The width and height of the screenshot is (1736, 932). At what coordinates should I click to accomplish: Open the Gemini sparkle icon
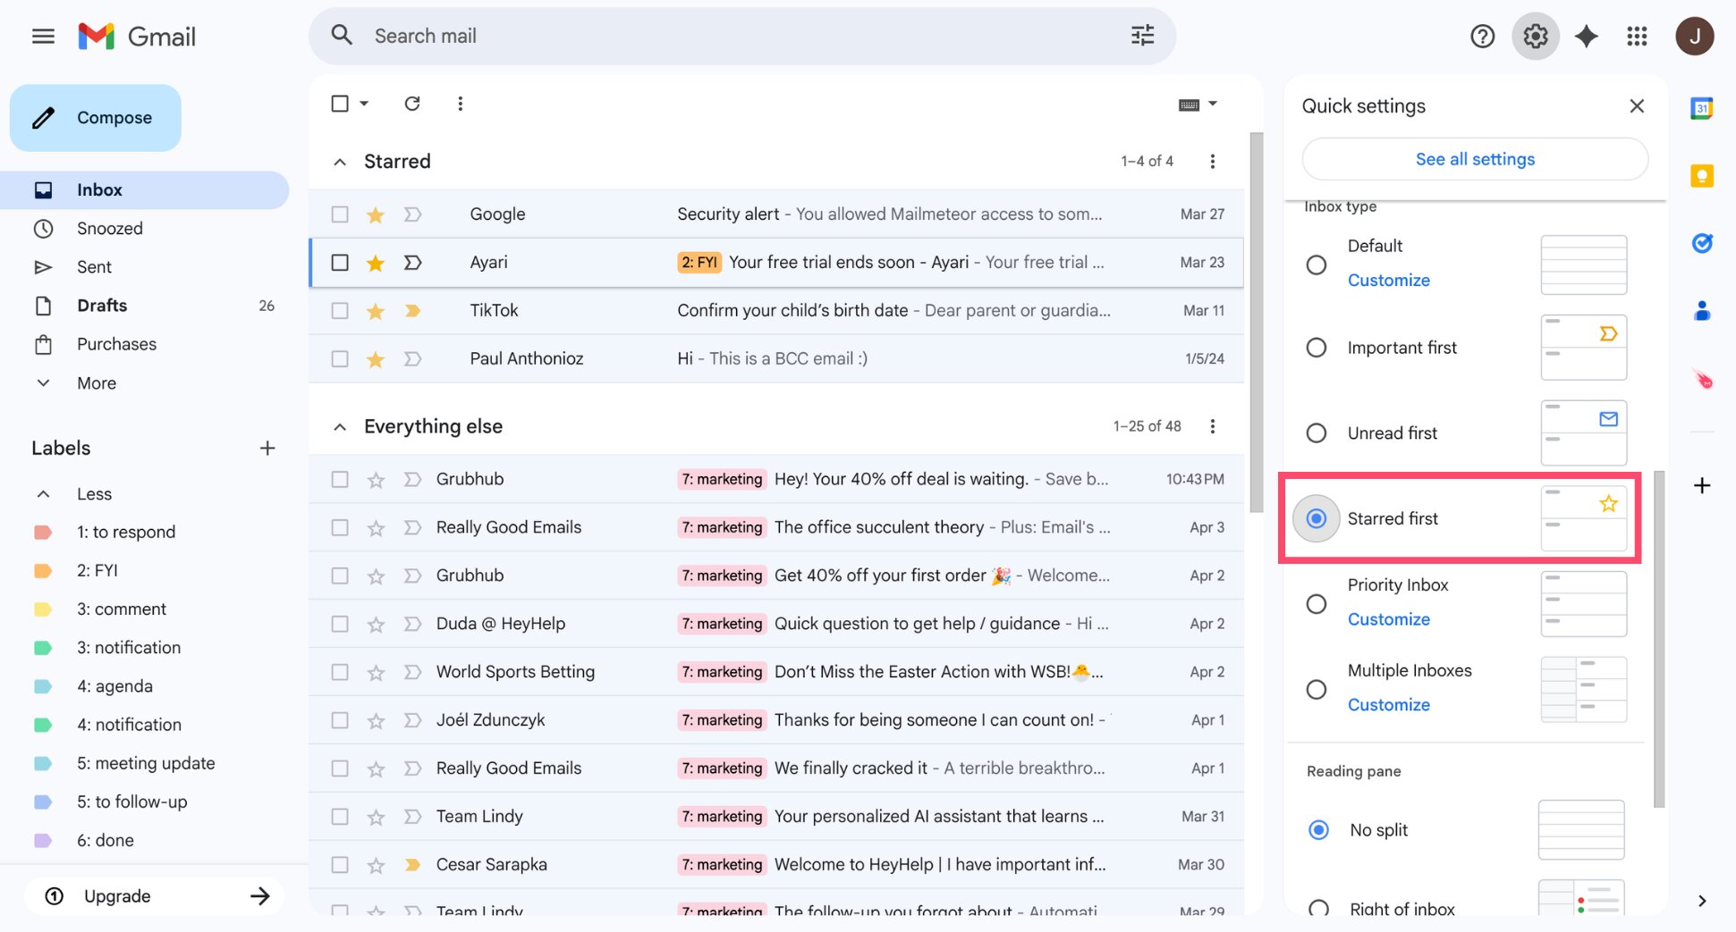click(1586, 37)
